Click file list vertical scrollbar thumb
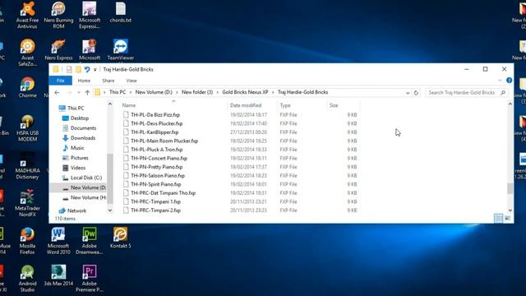This screenshot has width=526, height=296. click(x=510, y=188)
